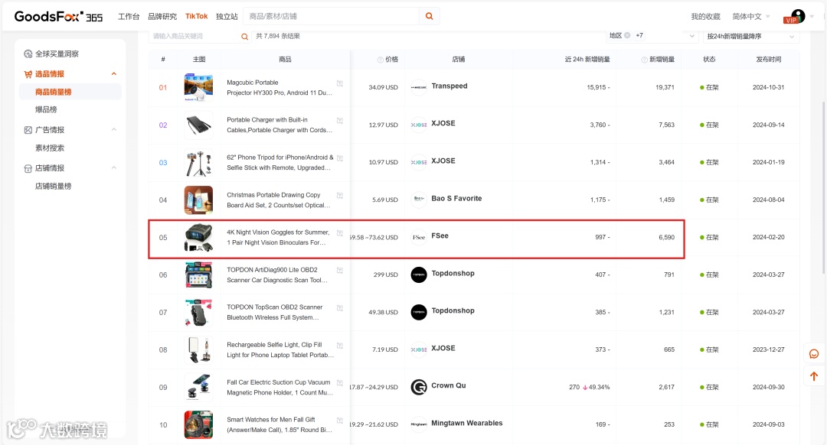Switch to the TikTok top navigation tab

point(196,16)
